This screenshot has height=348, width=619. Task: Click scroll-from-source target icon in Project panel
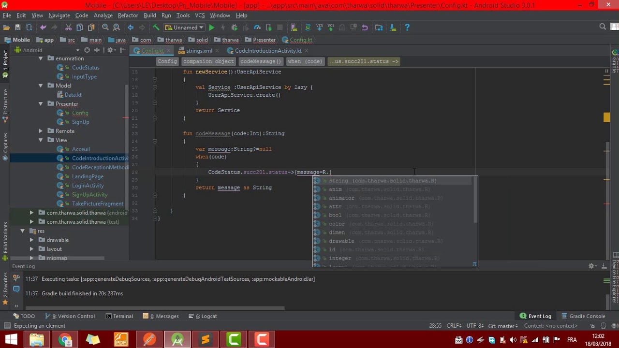[x=87, y=50]
